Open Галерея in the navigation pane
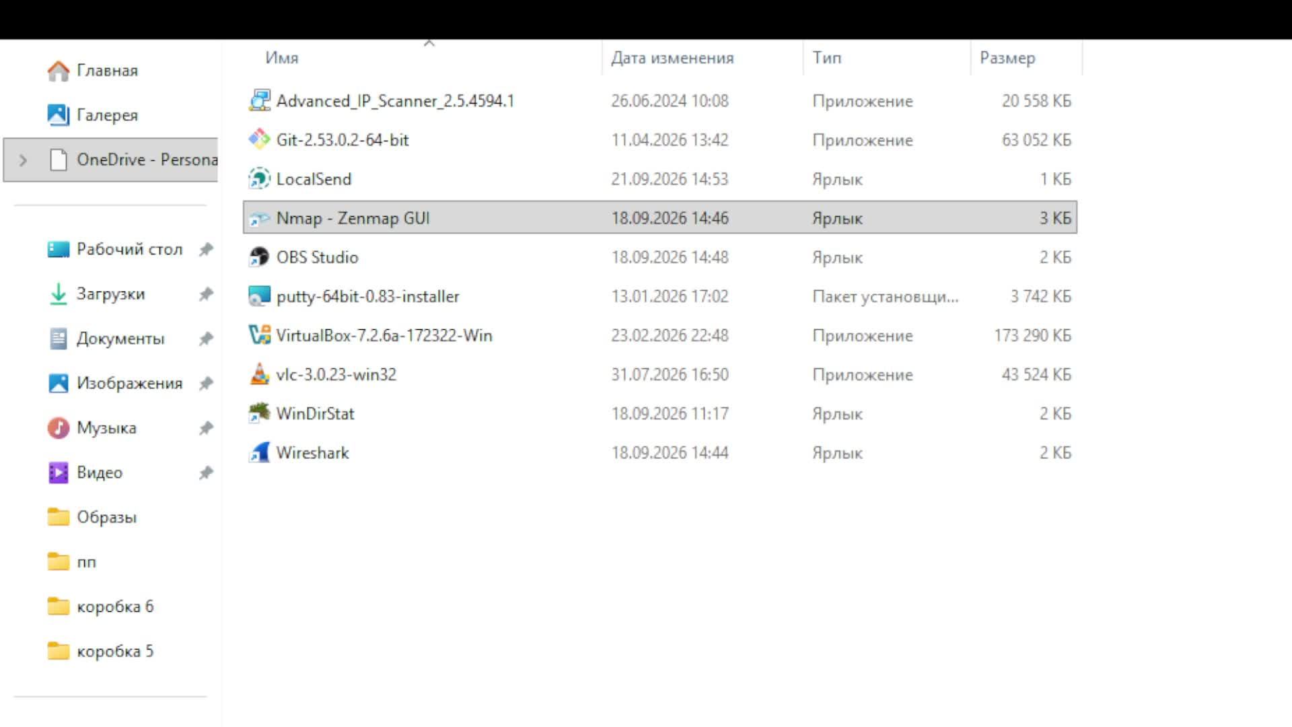 (x=107, y=115)
